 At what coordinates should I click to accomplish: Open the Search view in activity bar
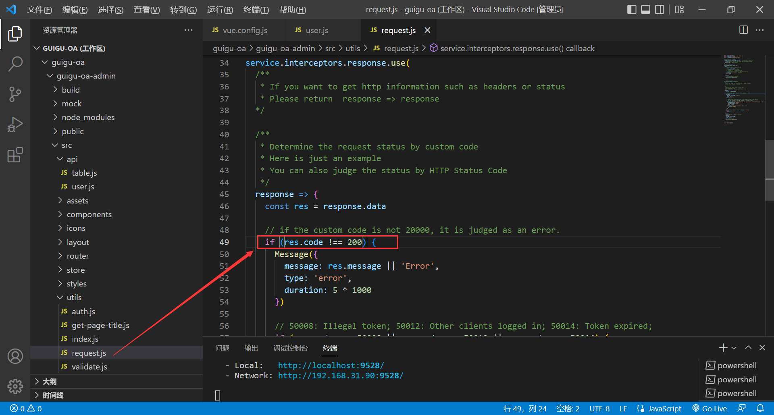point(15,64)
